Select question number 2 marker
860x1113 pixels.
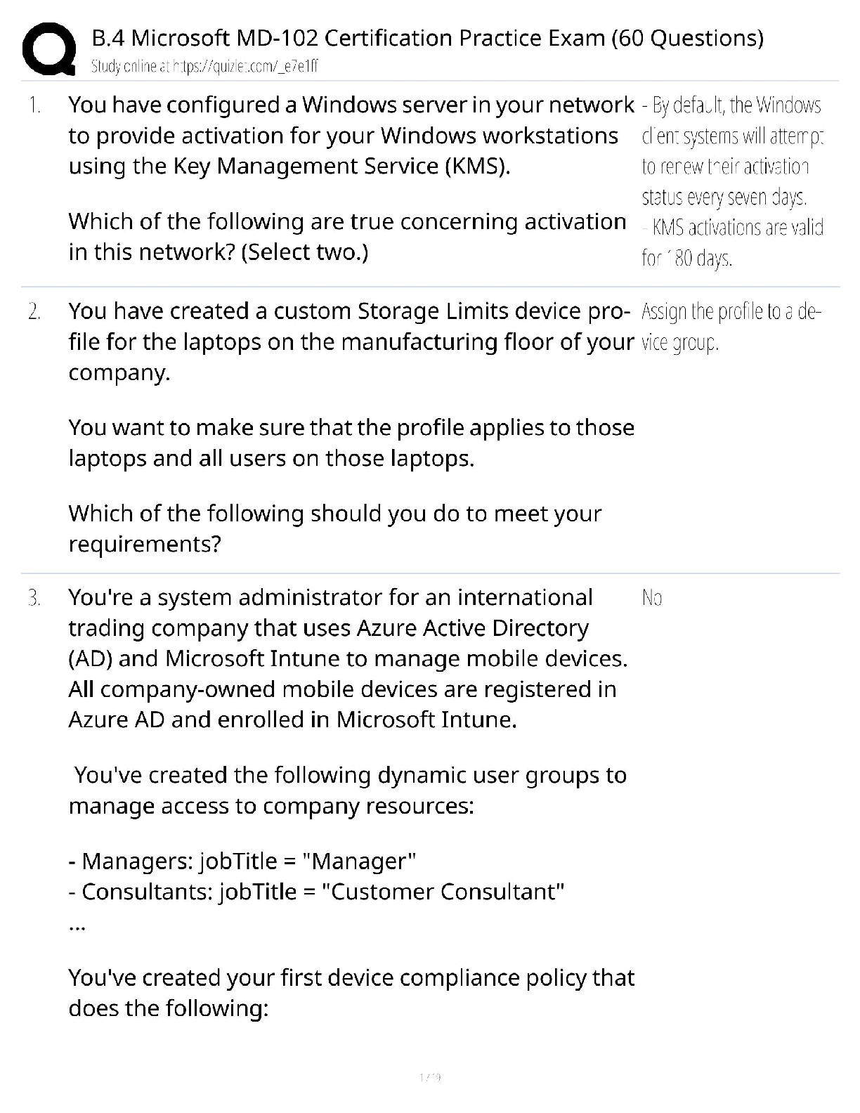pyautogui.click(x=34, y=311)
